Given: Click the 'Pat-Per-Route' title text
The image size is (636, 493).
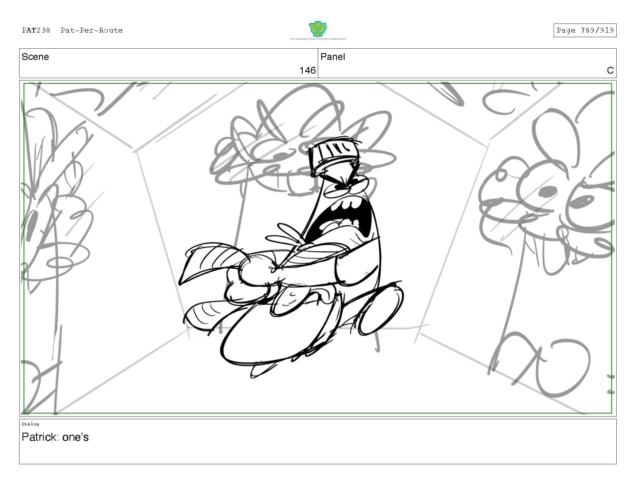Looking at the screenshot, I should (91, 30).
